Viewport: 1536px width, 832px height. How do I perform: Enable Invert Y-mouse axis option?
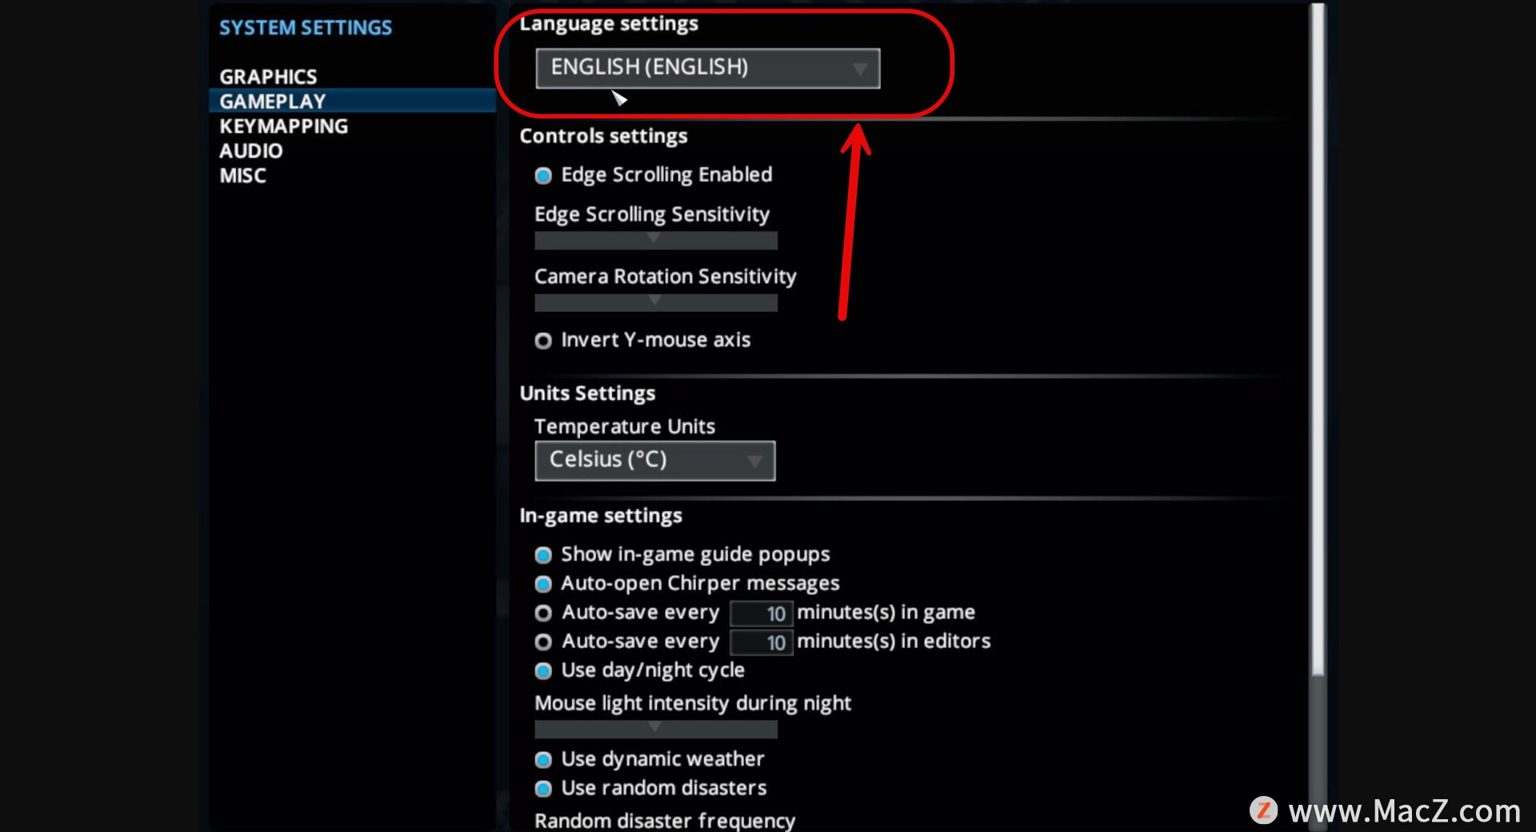(543, 341)
